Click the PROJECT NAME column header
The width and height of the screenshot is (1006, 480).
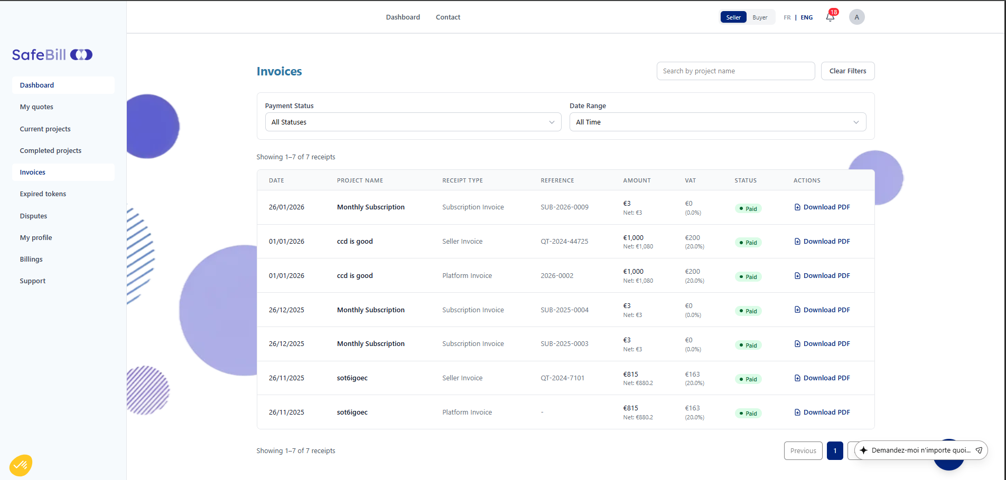360,180
